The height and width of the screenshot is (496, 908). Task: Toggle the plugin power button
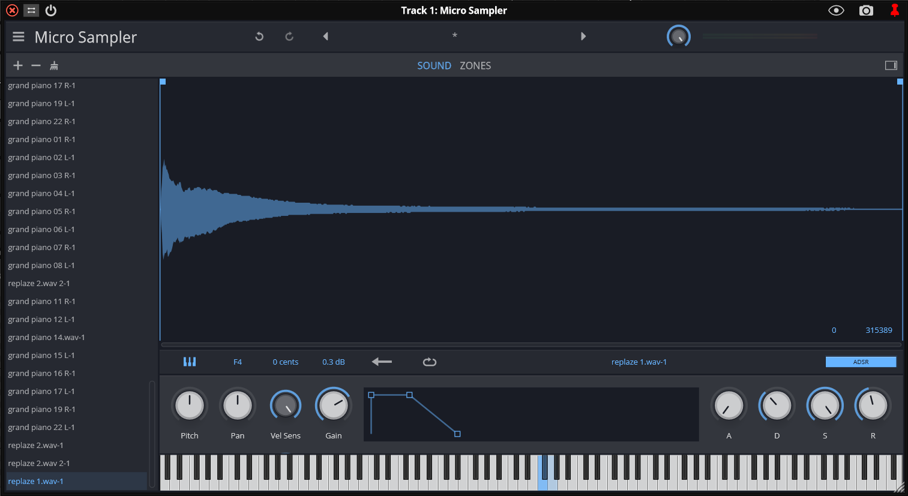[51, 11]
